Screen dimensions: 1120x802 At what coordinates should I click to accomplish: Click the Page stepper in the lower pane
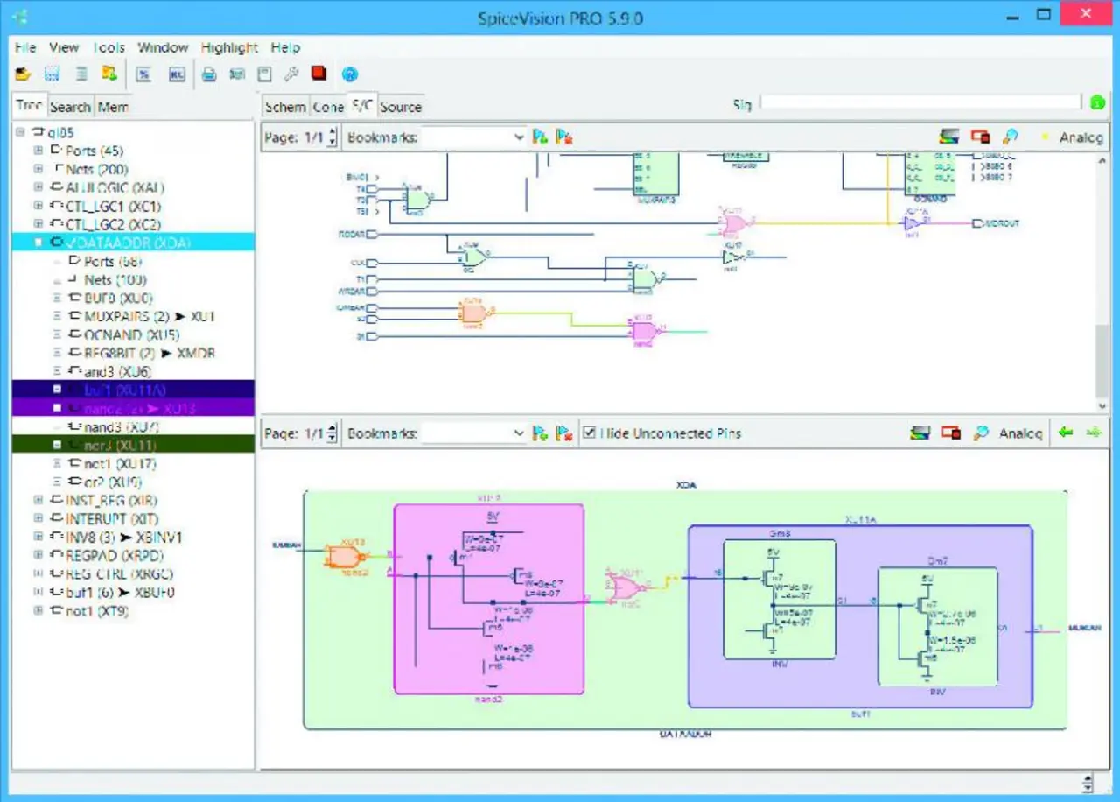[332, 433]
